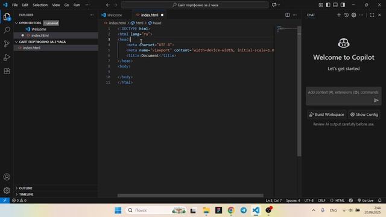Click the title bar search box
This screenshot has width=386, height=217.
coord(195,5)
